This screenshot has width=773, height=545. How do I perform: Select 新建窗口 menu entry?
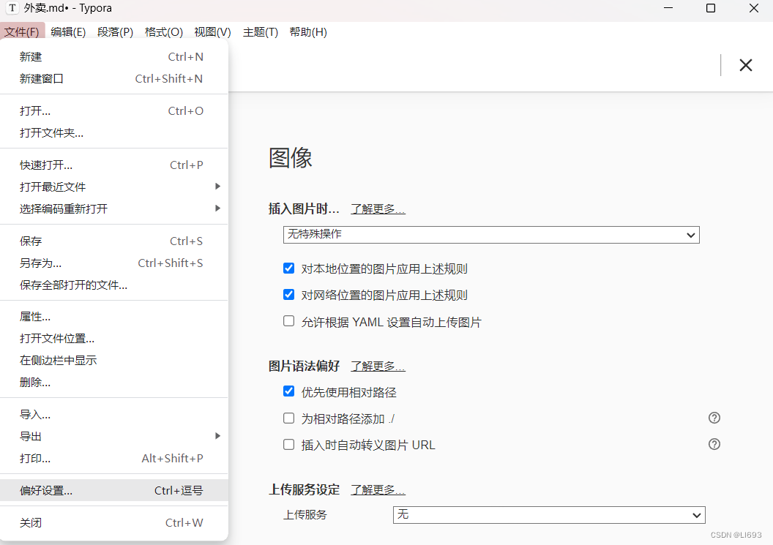tap(114, 78)
